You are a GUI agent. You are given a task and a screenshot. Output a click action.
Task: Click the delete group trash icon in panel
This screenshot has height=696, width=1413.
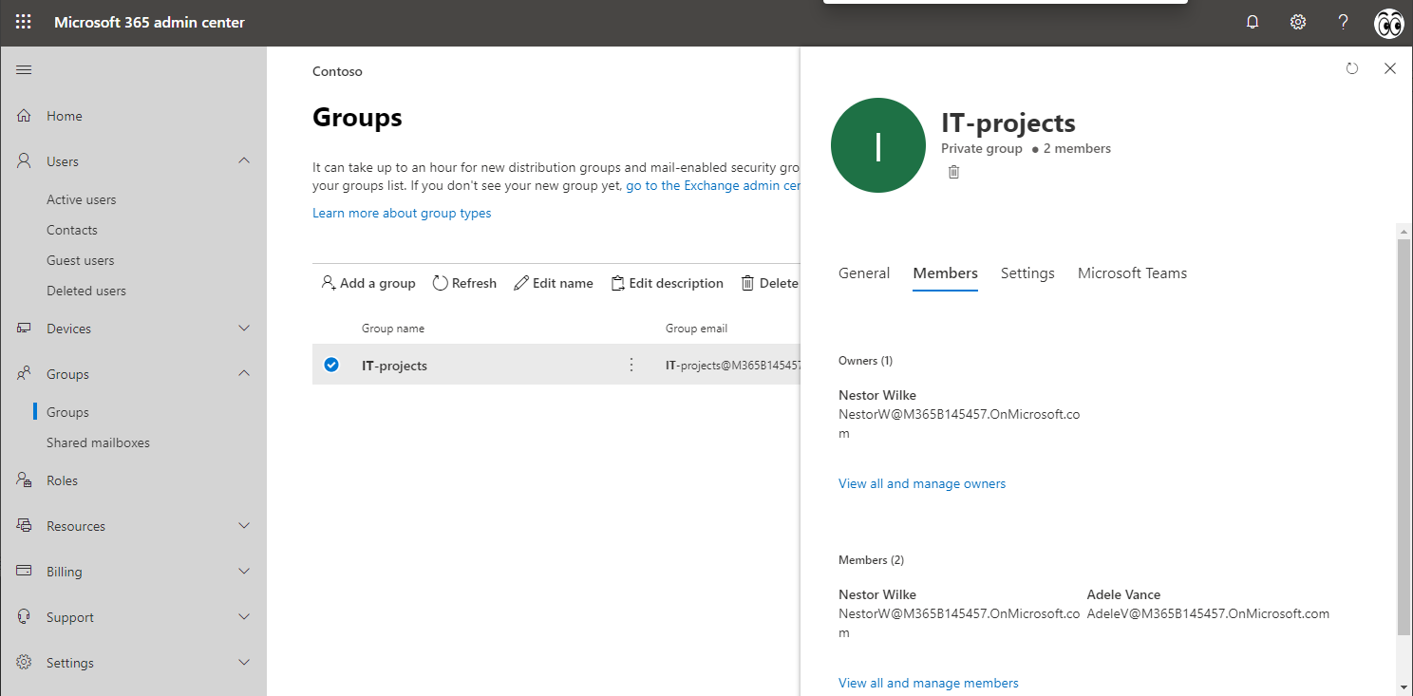tap(953, 172)
